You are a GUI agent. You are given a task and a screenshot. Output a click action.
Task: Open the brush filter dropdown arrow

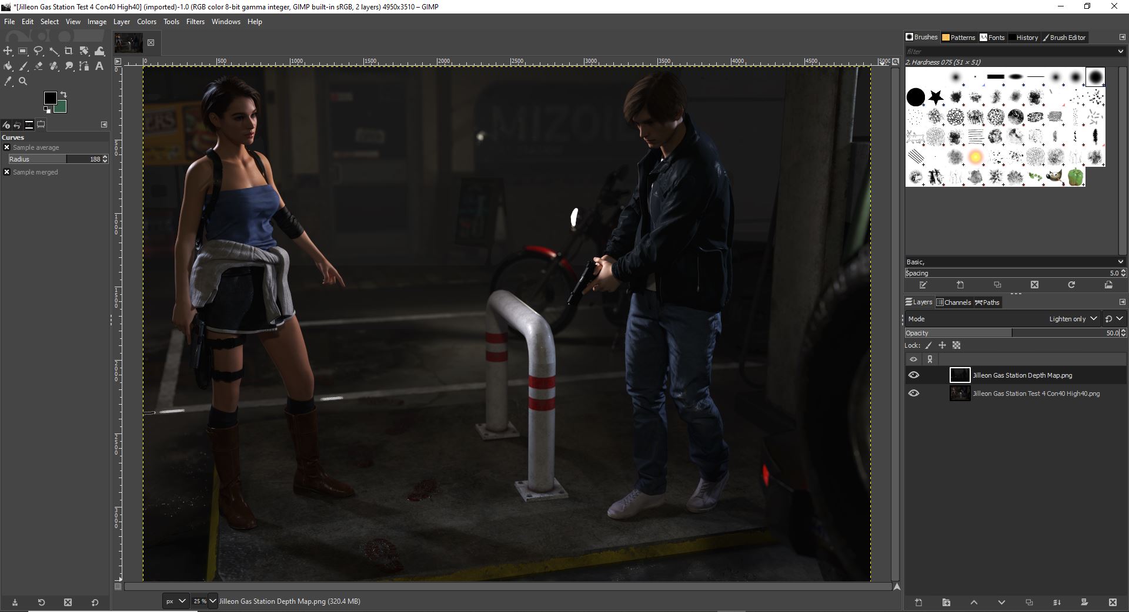pos(1120,52)
